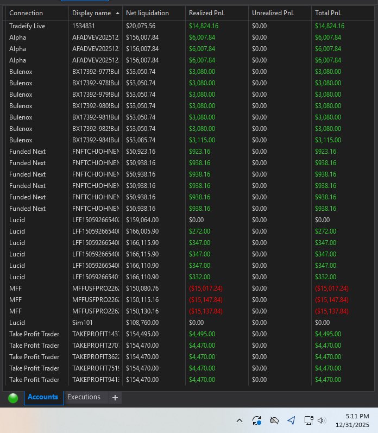Click Unrealized PnL $0.00 in the Sim101 row

click(x=259, y=323)
